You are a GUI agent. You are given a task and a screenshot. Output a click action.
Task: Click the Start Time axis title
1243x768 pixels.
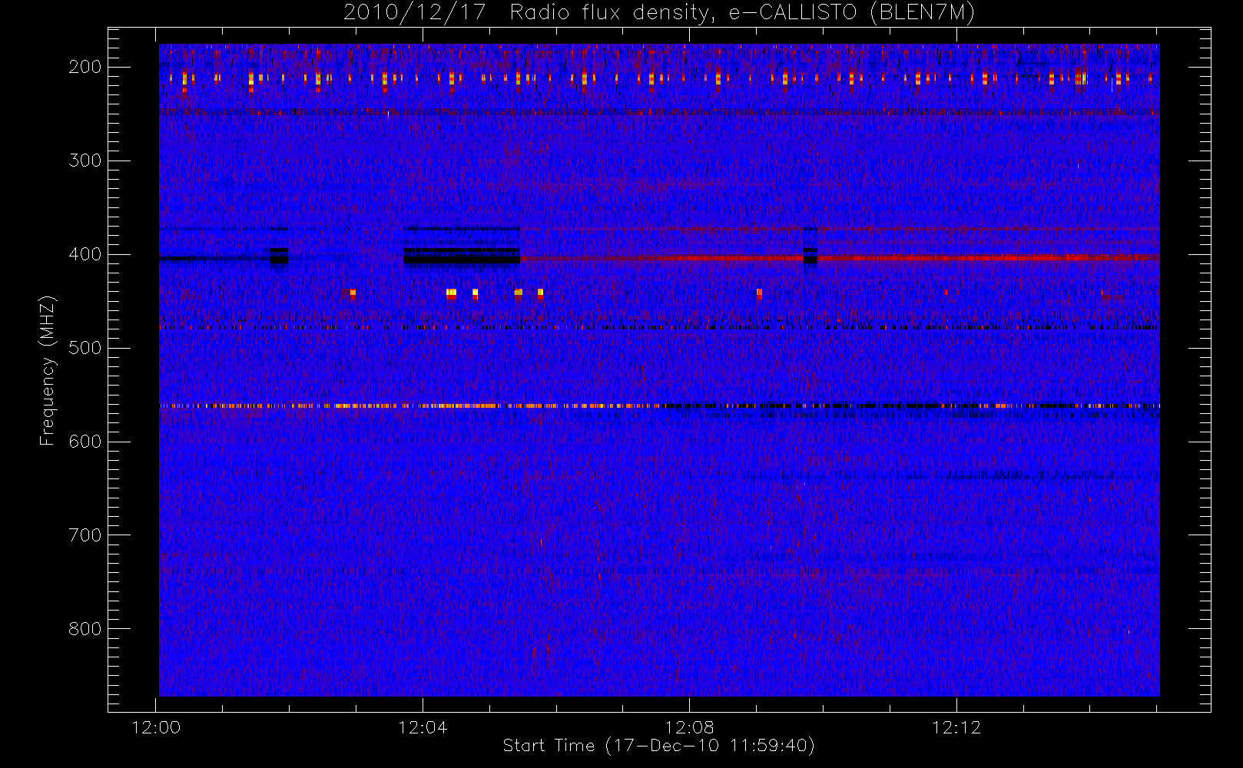(x=658, y=746)
